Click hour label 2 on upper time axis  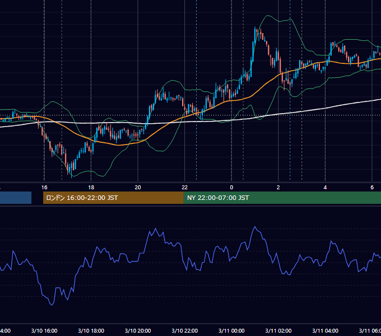[x=278, y=188]
